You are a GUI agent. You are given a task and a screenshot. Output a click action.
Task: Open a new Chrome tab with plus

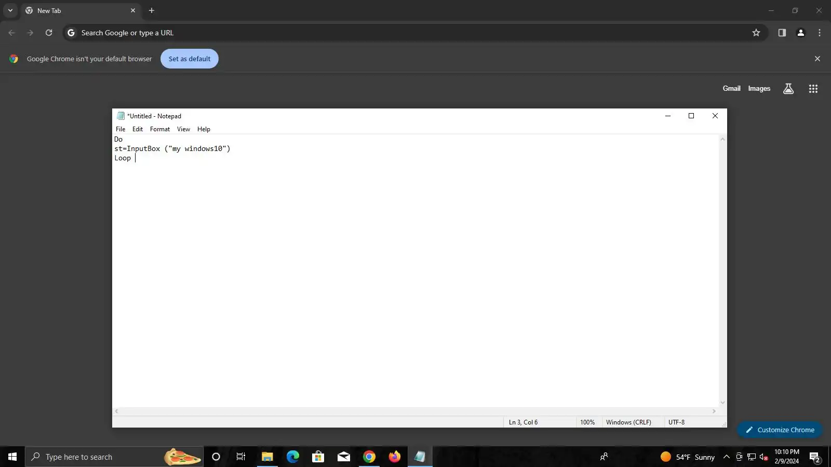tap(152, 10)
